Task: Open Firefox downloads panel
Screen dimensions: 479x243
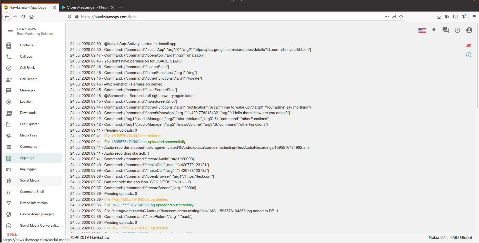Action: click(439, 17)
